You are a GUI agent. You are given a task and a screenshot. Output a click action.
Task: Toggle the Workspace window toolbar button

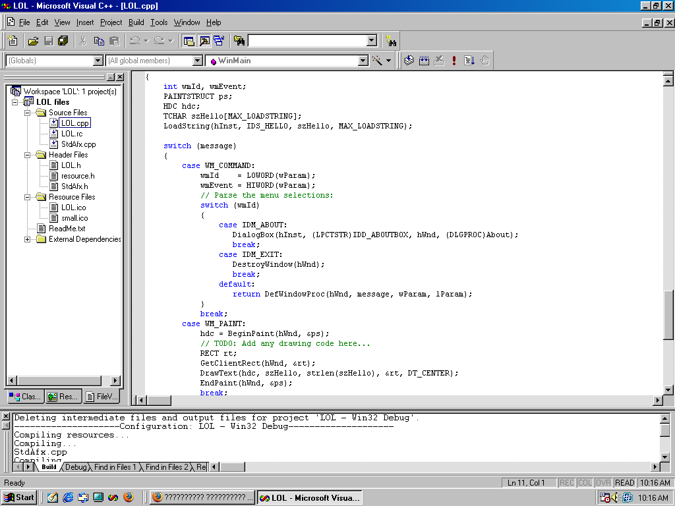pos(189,40)
